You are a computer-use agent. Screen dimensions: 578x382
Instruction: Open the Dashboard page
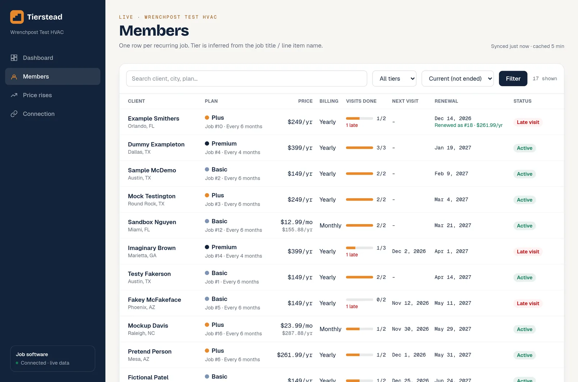pos(53,58)
